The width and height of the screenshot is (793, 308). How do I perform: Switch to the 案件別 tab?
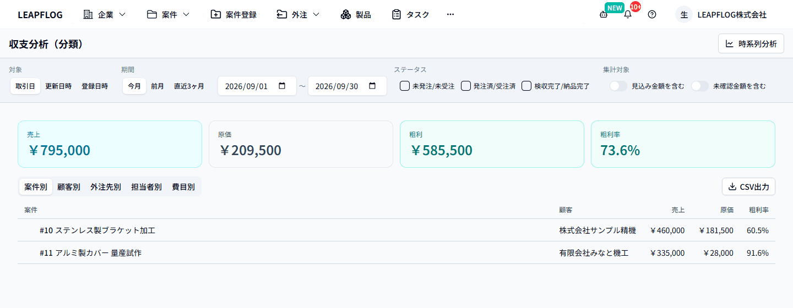coord(36,186)
